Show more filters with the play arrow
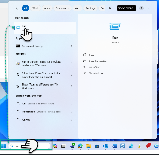Screen dimensions: 159x155 pyautogui.click(x=110, y=8)
